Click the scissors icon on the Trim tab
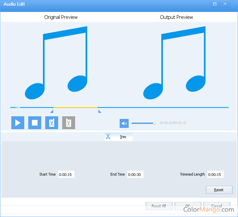 (x=108, y=136)
